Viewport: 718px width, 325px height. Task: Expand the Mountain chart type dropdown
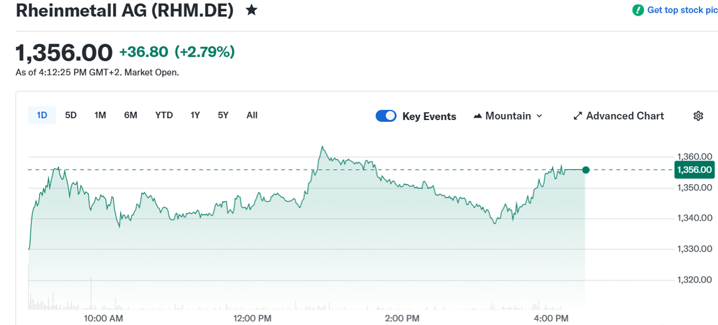coord(539,116)
